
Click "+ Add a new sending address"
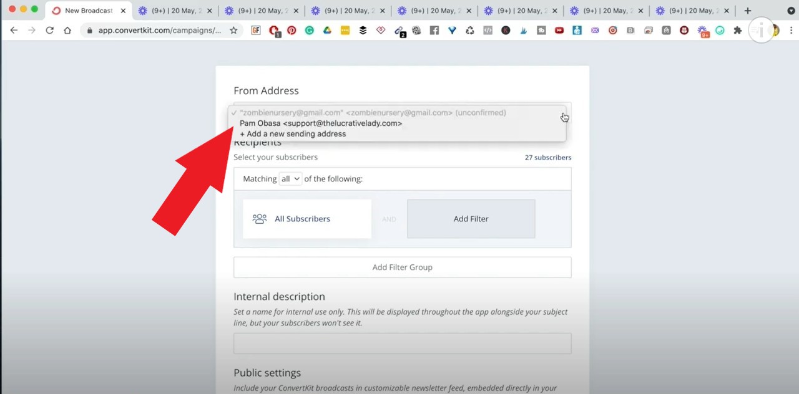(x=292, y=133)
